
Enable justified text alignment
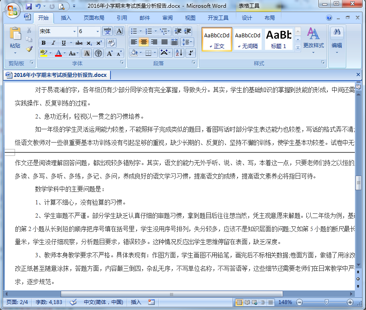164,42
